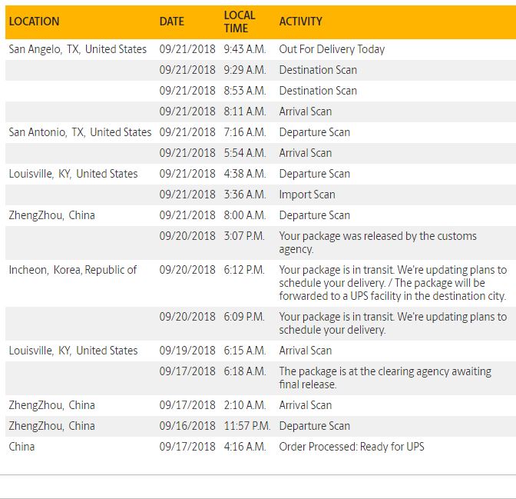Click the LOCAL TIME column header
Viewport: 516px width, 499px height.
coord(240,22)
